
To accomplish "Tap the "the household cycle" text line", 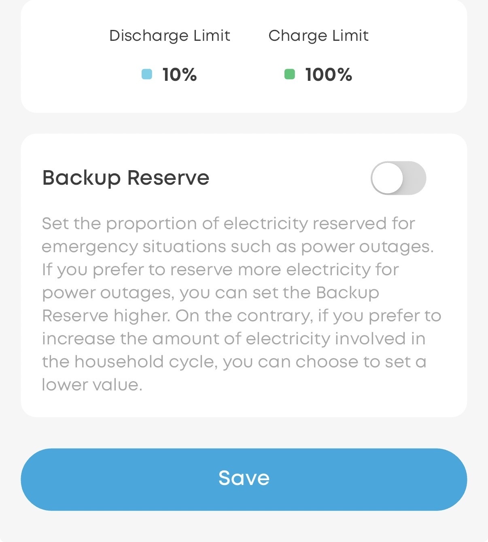I will point(234,362).
